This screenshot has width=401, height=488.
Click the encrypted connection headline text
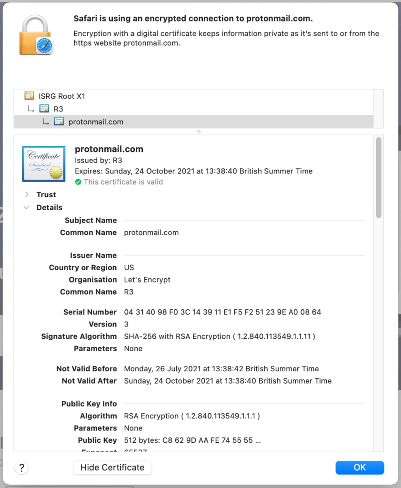(x=193, y=19)
